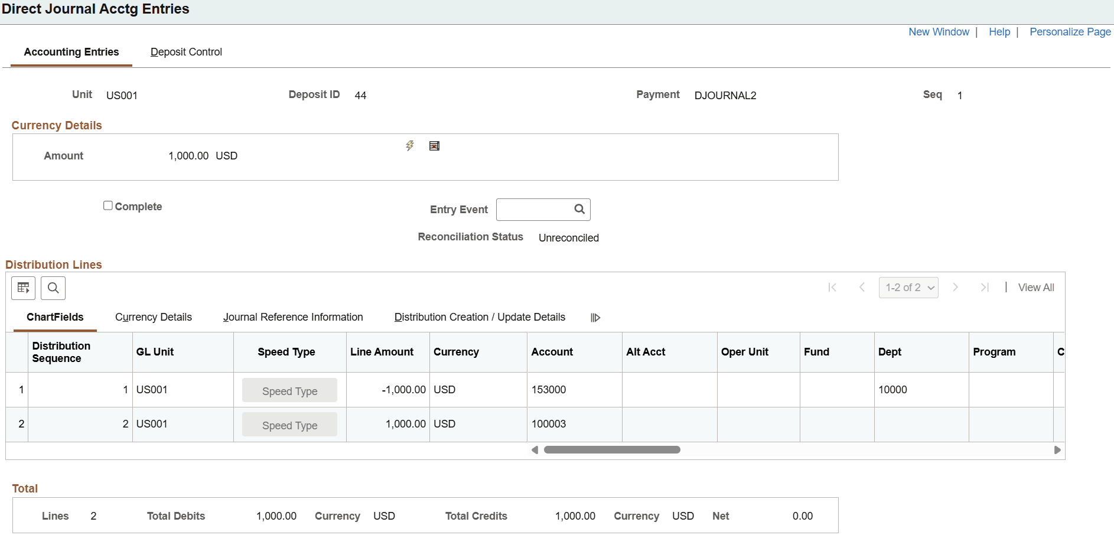Screen dimensions: 1114x535
Task: Click the right grid scroll arrow
Action: (x=1057, y=449)
